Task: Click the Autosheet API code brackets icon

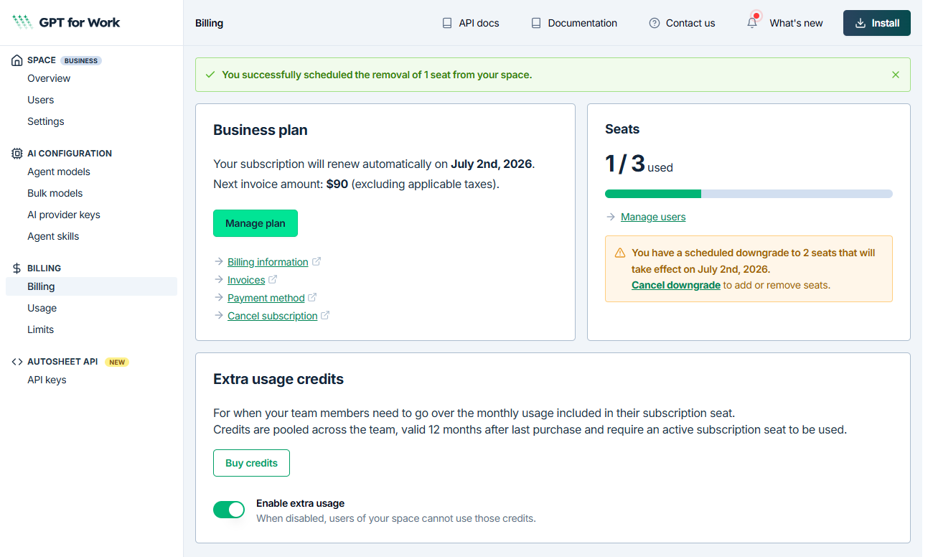Action: coord(17,362)
